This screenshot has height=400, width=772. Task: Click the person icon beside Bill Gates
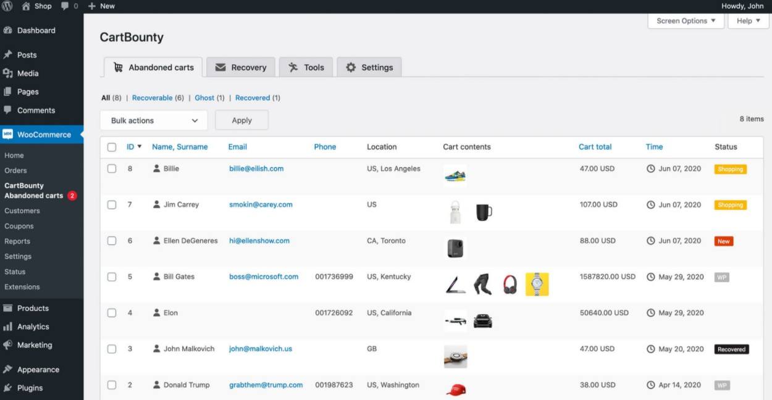click(157, 276)
